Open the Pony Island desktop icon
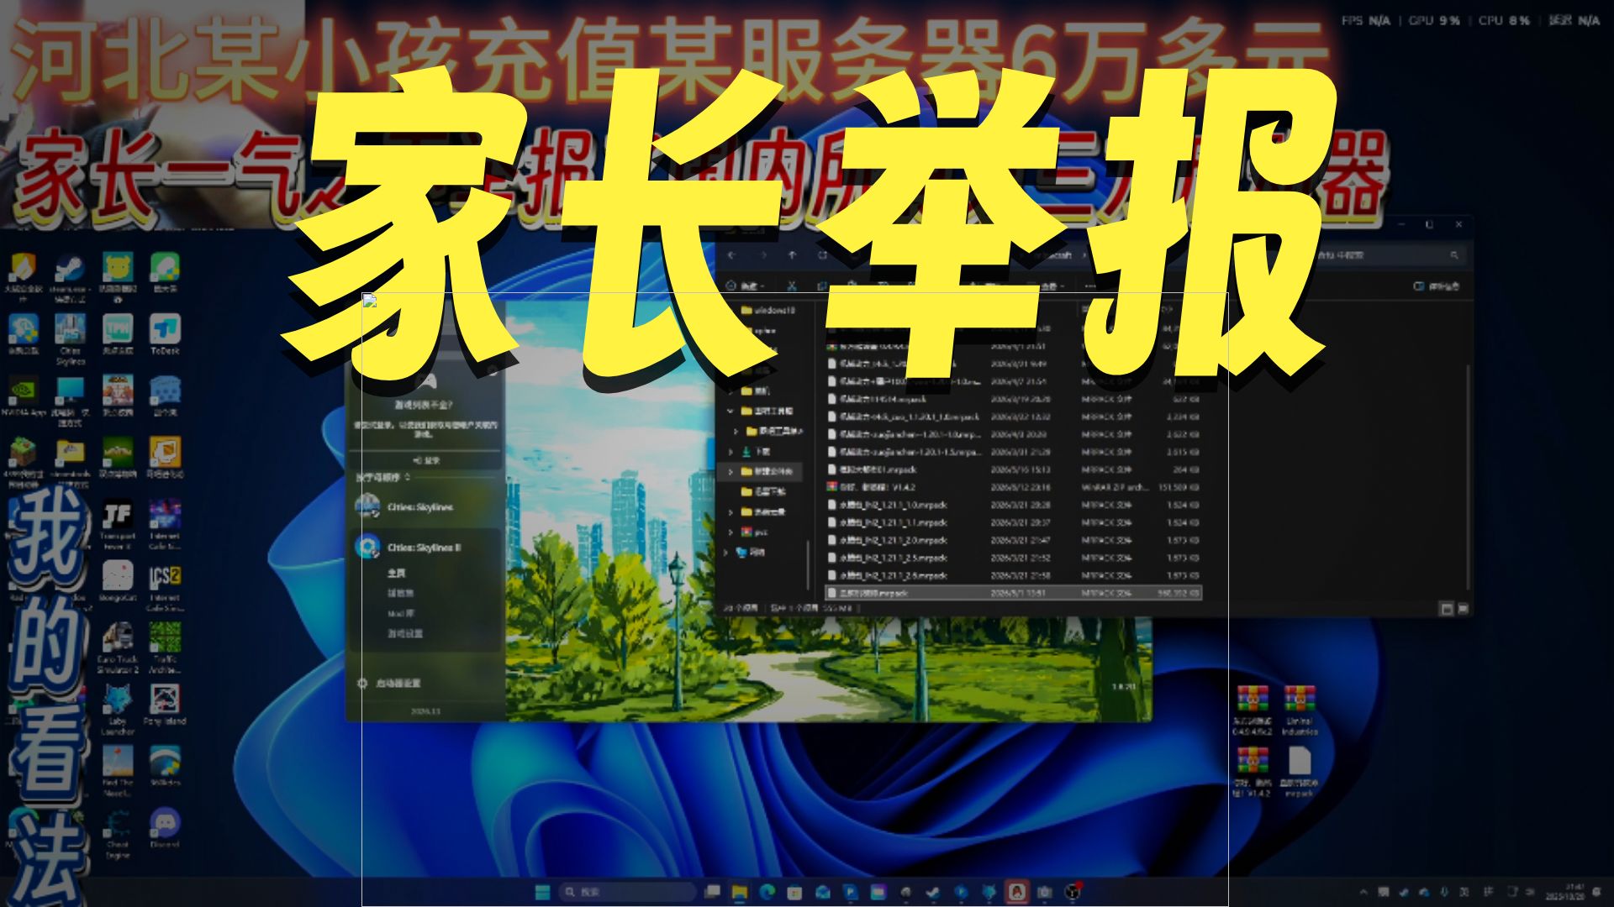Image resolution: width=1614 pixels, height=907 pixels. (165, 705)
